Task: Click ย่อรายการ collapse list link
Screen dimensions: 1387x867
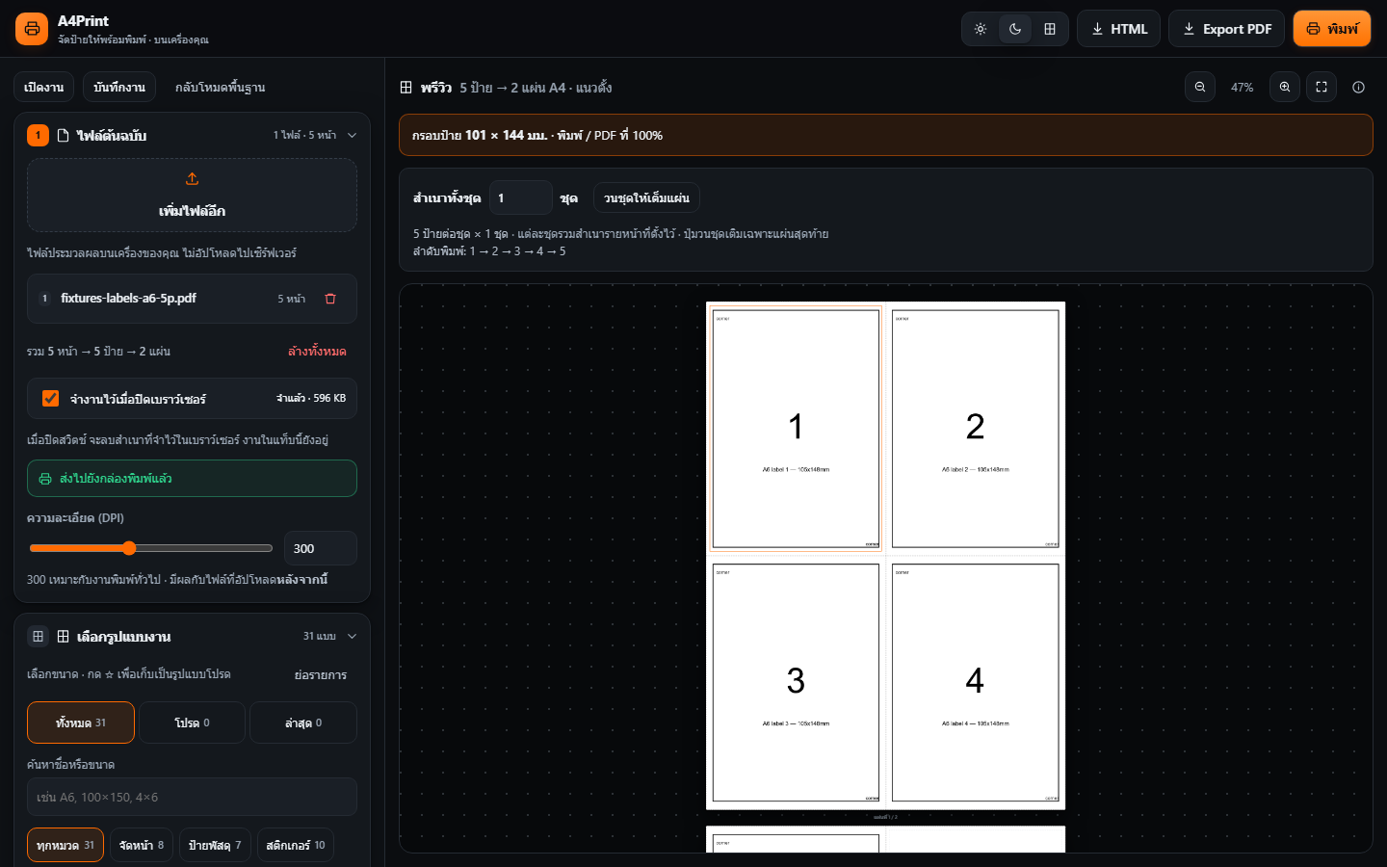Action: coord(321,674)
